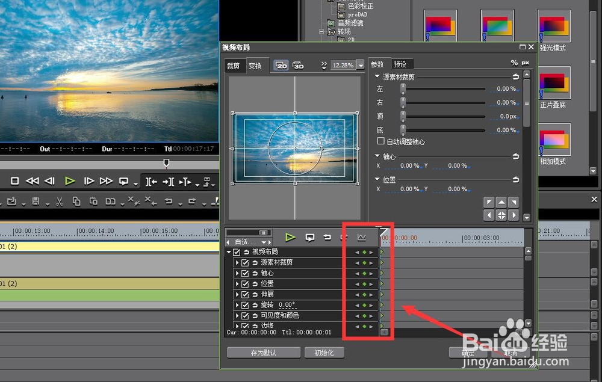Save project with floppy disk icon
The width and height of the screenshot is (602, 382).
pos(36,201)
